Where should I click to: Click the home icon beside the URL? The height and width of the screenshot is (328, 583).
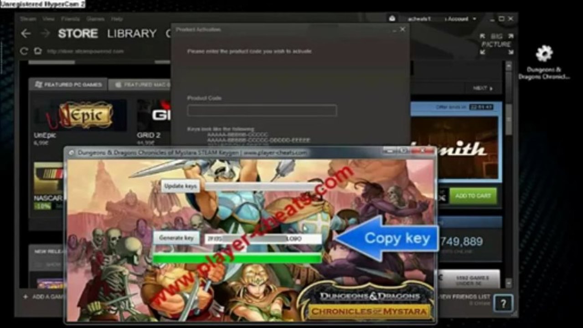point(38,51)
